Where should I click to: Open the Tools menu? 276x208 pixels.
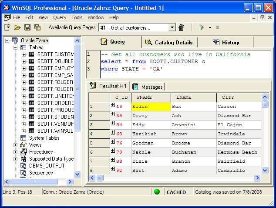coord(77,17)
